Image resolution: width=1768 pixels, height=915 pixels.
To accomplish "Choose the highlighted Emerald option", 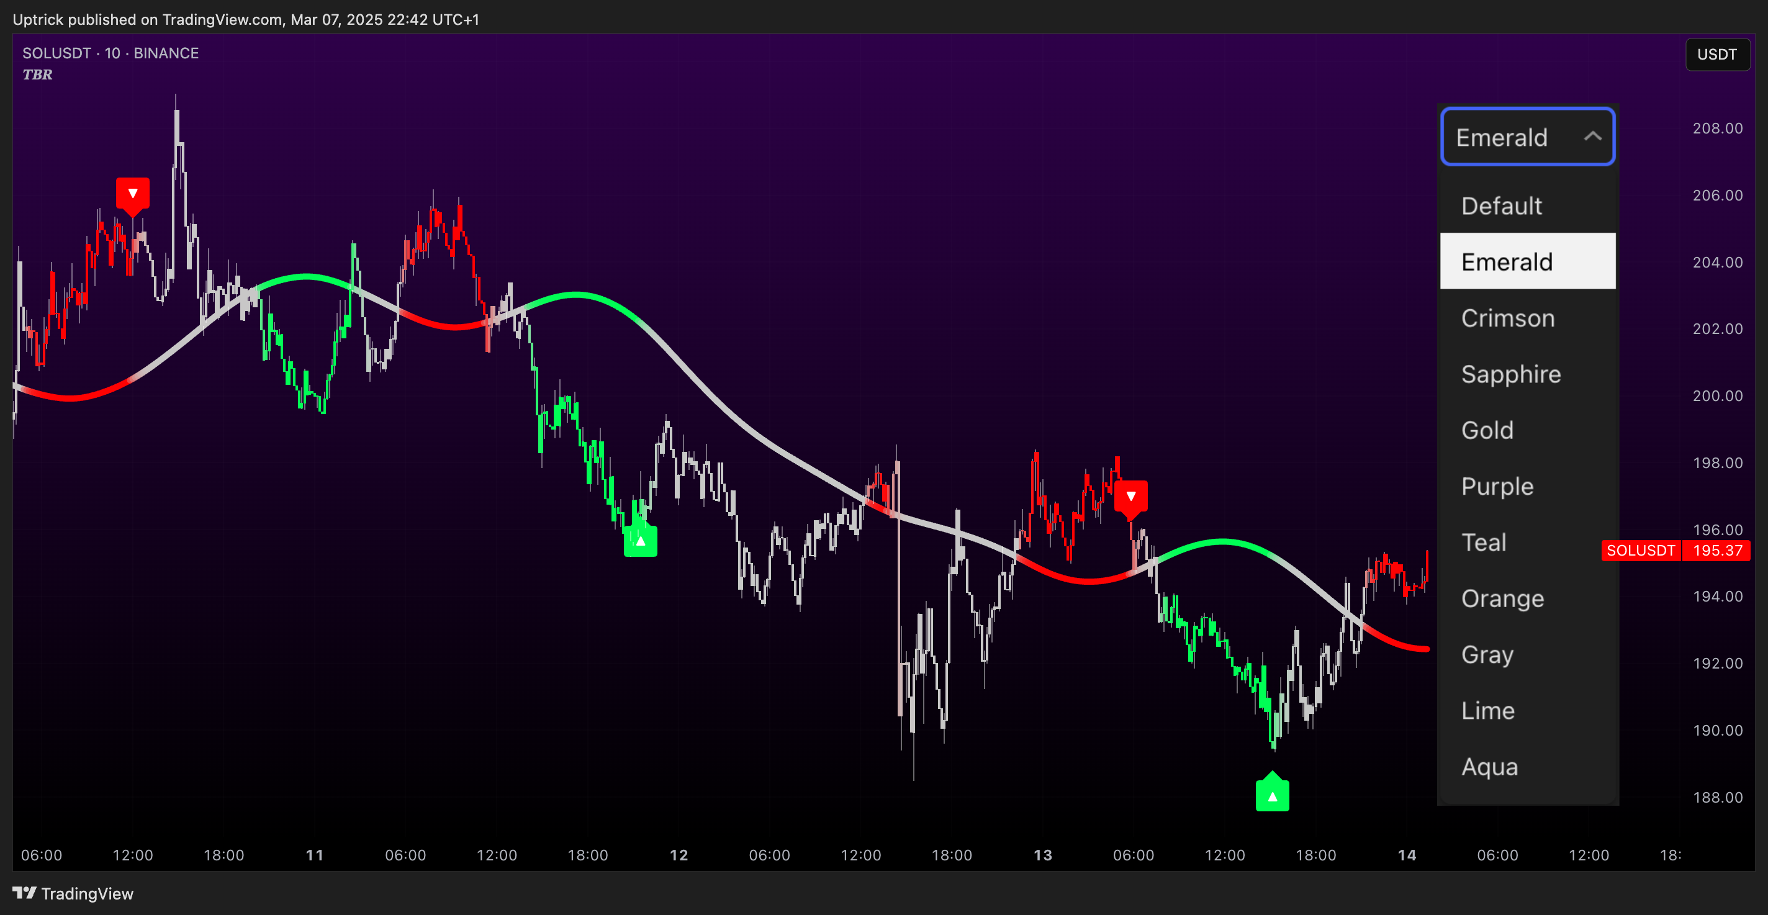I will (x=1527, y=261).
